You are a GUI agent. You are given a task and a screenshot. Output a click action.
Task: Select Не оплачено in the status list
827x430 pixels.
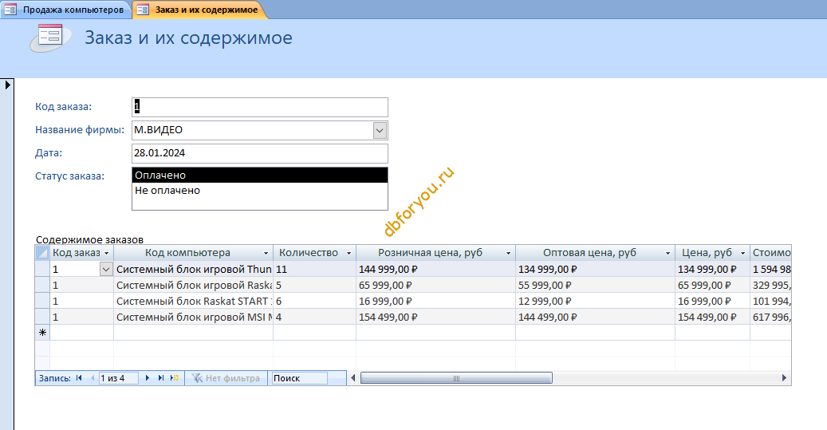click(259, 191)
